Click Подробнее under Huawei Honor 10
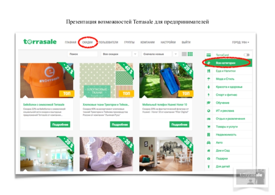The image size is (275, 195). (x=179, y=124)
